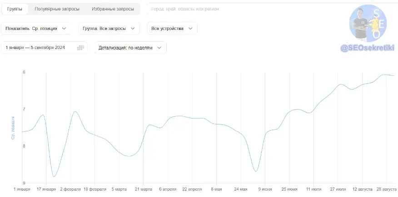The height and width of the screenshot is (197, 398).
Task: Click the chart line's late-January dip
Action: point(54,176)
